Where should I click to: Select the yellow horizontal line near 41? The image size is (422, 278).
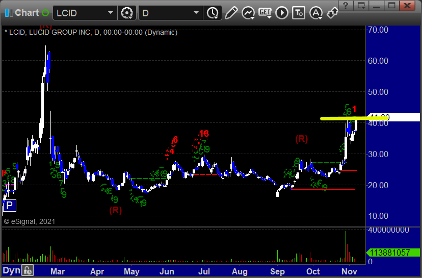point(354,118)
